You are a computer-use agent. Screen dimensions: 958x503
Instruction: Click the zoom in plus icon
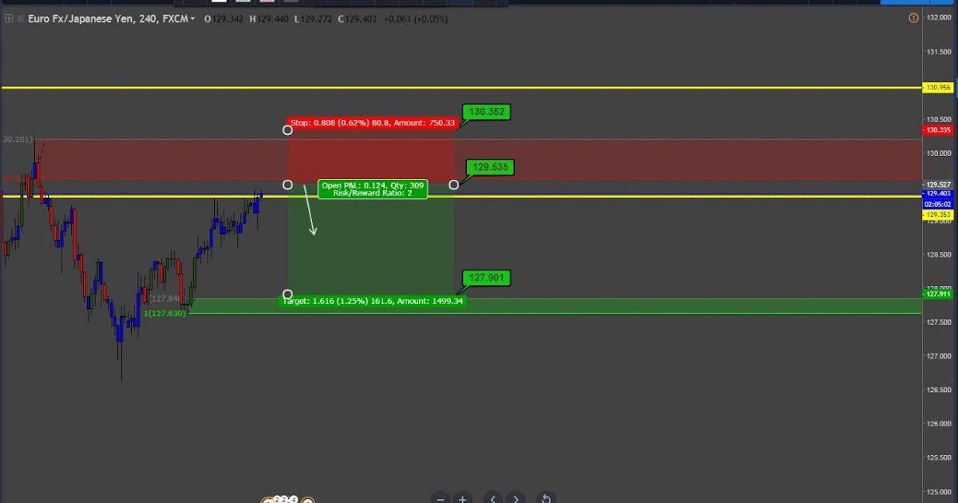463,499
